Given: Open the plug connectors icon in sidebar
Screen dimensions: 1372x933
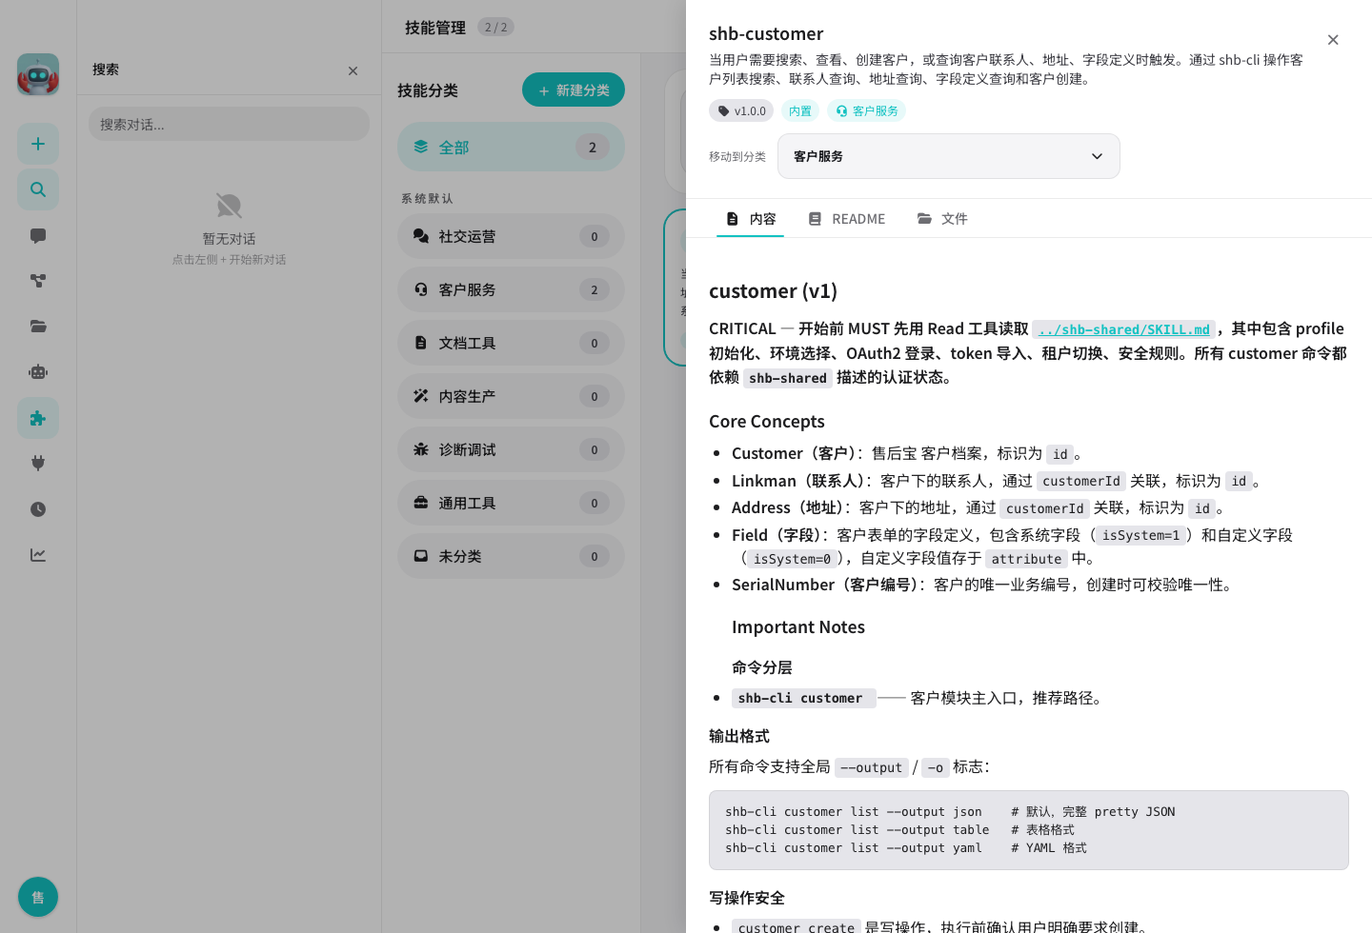Looking at the screenshot, I should pos(38,464).
